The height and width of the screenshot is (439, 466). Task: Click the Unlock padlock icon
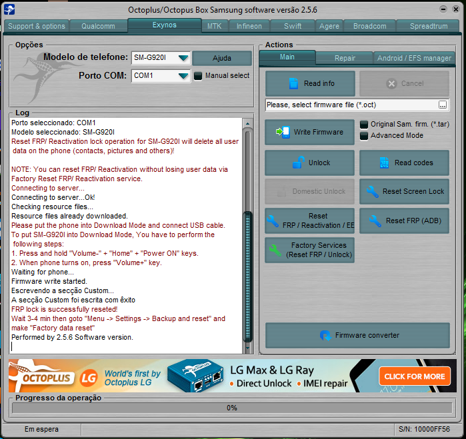pyautogui.click(x=299, y=163)
